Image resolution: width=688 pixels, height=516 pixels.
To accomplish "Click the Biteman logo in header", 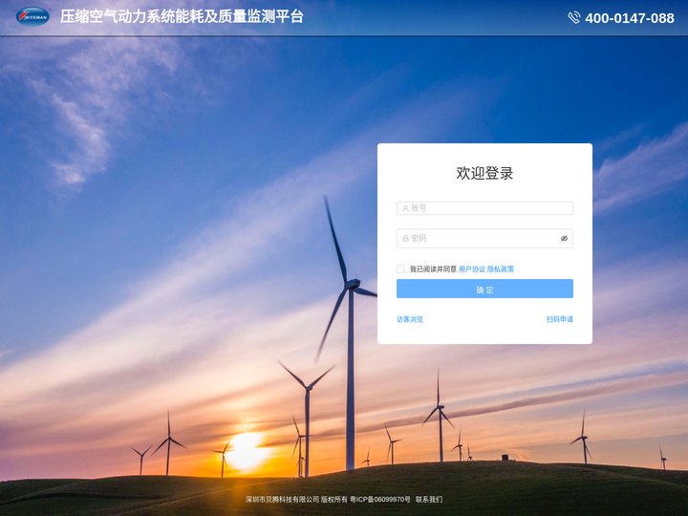I will coord(32,16).
